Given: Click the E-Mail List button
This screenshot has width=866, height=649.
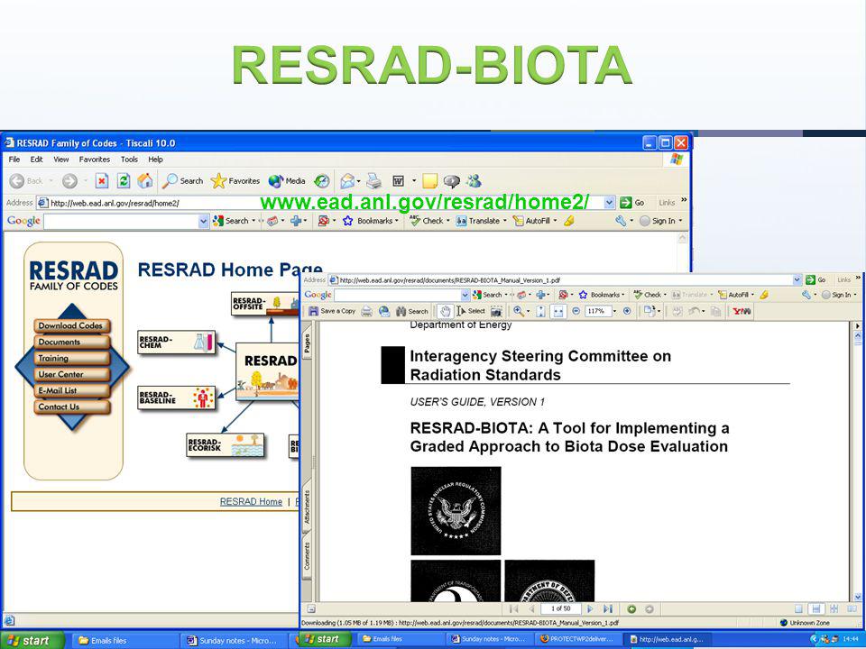Looking at the screenshot, I should (72, 390).
